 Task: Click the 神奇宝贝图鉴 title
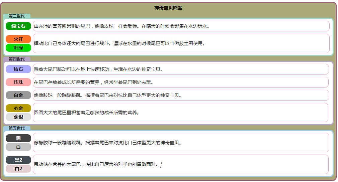pyautogui.click(x=168, y=8)
